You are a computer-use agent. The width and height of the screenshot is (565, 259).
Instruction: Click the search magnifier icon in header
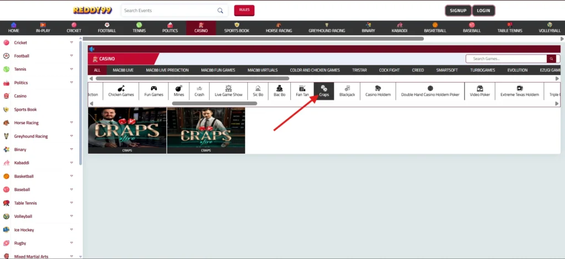click(x=221, y=10)
